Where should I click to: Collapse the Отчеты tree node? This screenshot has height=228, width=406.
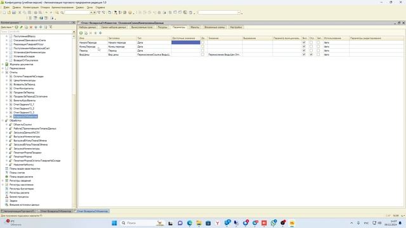[x=3, y=72]
